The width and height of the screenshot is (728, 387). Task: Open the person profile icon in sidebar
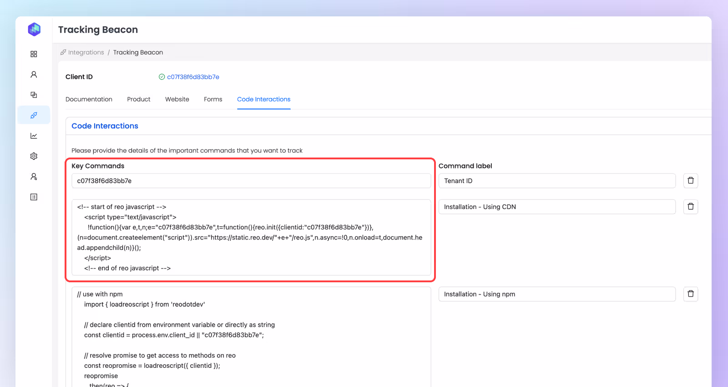point(34,74)
